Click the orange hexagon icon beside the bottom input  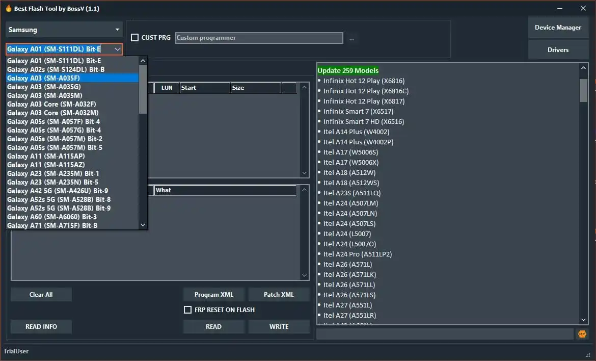pyautogui.click(x=582, y=334)
